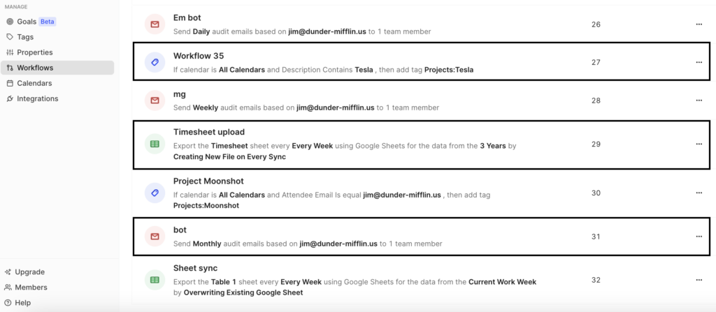Image resolution: width=716 pixels, height=312 pixels.
Task: Click the mg workflow mail icon
Action: (x=155, y=101)
